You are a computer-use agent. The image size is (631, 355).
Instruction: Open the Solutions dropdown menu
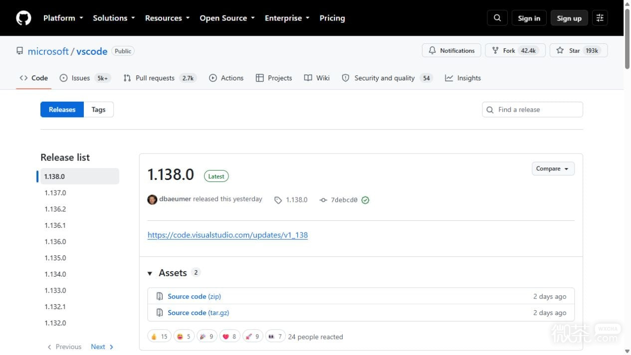(114, 18)
